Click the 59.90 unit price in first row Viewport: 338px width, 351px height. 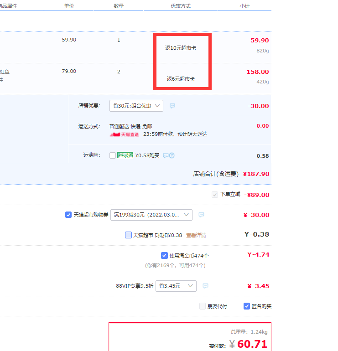pos(69,40)
